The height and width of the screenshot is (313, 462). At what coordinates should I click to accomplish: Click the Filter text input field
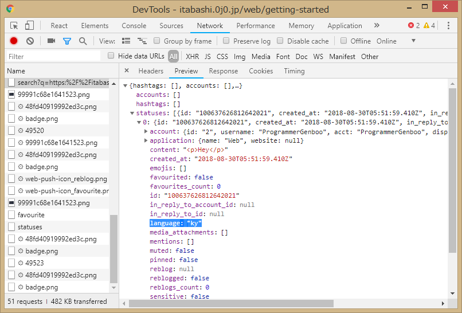click(53, 57)
